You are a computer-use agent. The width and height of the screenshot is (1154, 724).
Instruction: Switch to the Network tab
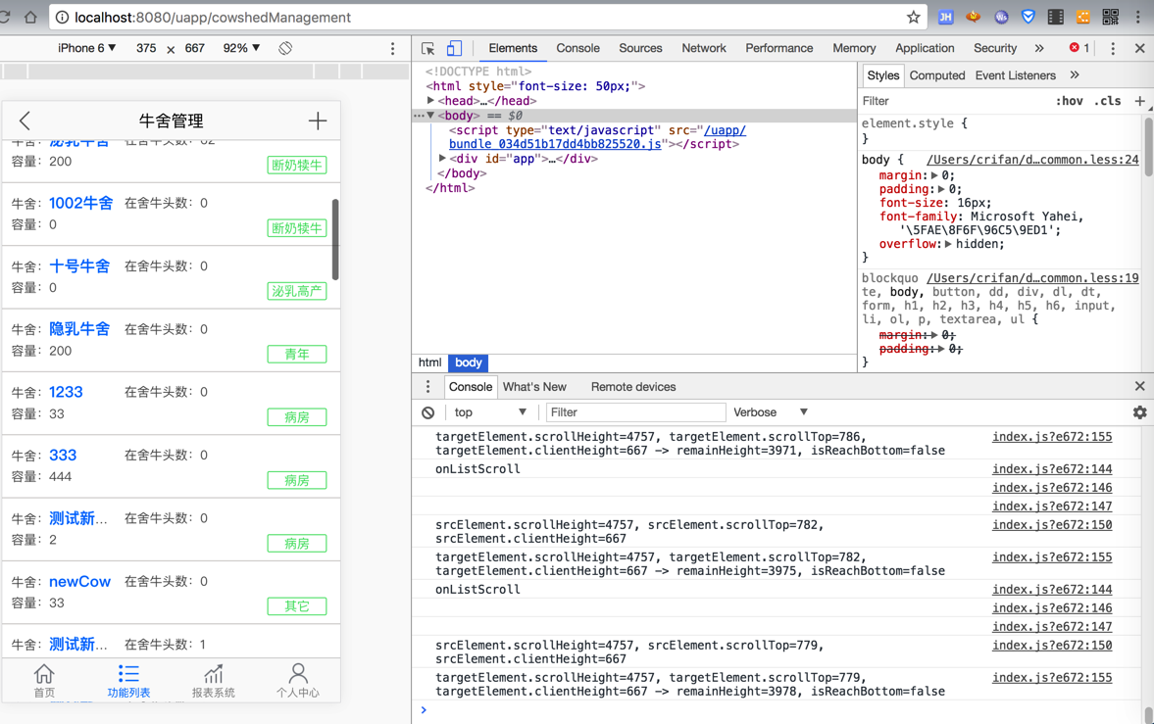(x=703, y=48)
